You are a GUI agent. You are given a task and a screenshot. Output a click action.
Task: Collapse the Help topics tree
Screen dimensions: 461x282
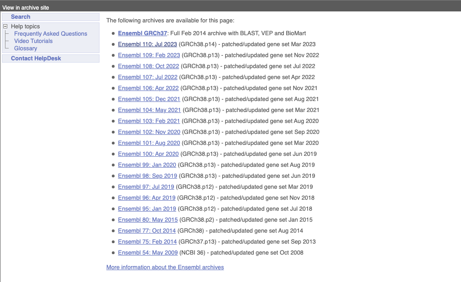click(x=5, y=26)
